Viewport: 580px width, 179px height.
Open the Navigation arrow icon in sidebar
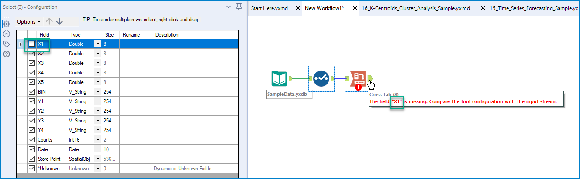tap(7, 34)
